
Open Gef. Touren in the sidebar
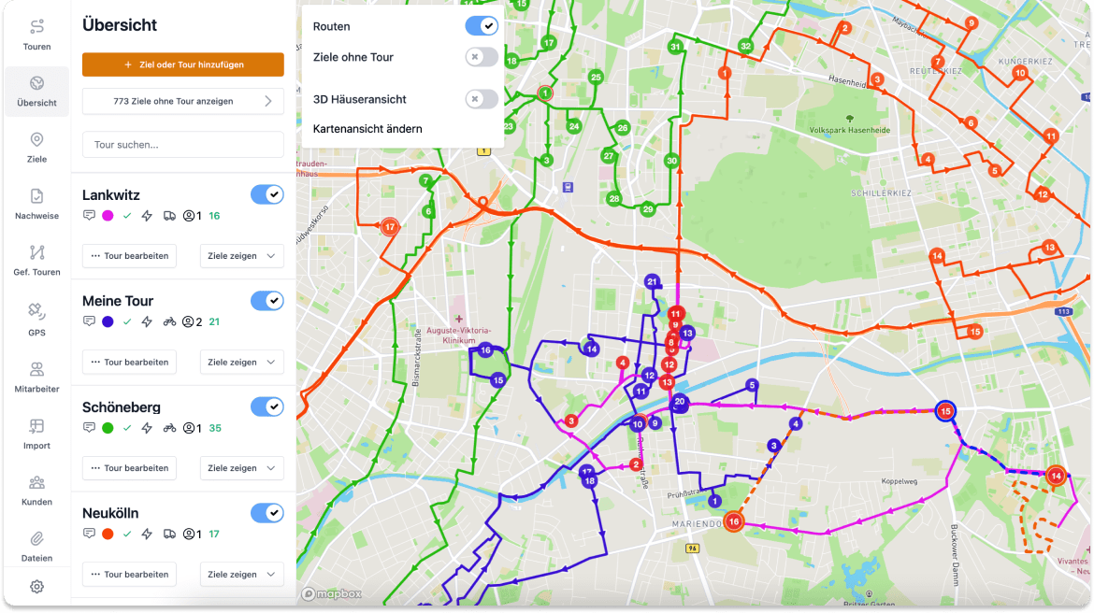37,260
